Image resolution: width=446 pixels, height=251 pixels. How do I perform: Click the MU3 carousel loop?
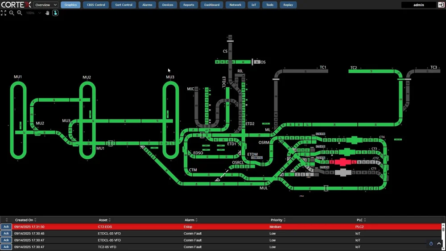pos(171,120)
